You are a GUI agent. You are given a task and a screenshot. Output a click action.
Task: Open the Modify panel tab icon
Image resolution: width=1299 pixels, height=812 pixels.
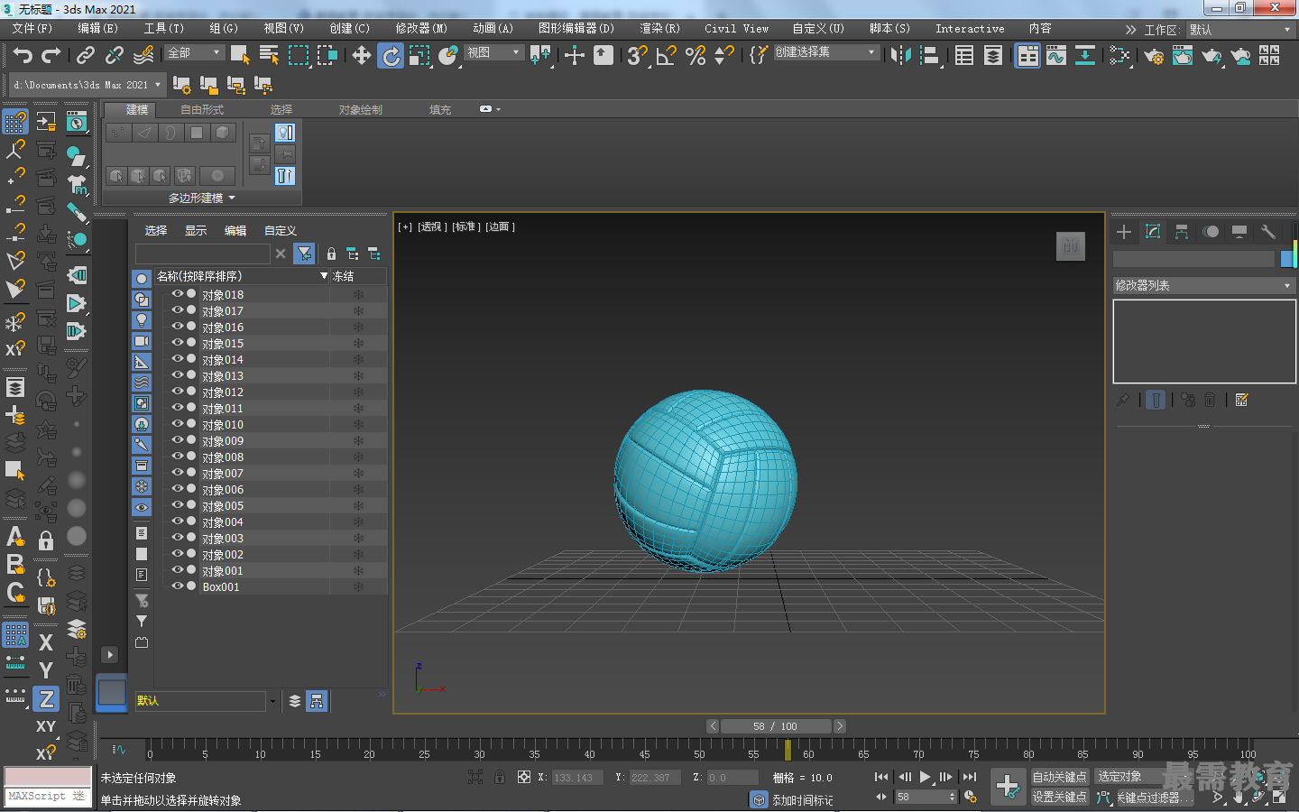click(x=1153, y=232)
